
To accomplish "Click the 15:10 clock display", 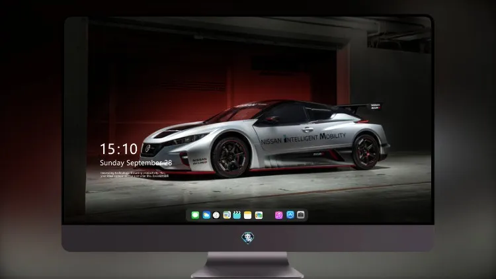I will (x=118, y=149).
